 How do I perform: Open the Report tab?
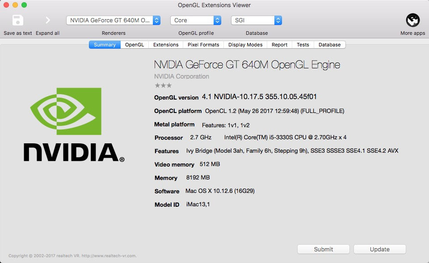(x=279, y=45)
